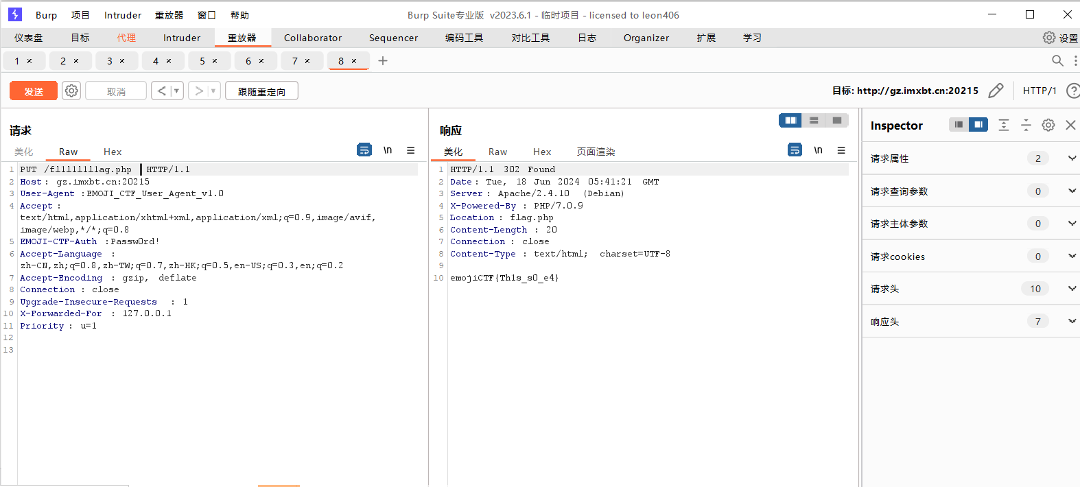
Task: Toggle nonprinting \n characters in response
Action: (818, 150)
